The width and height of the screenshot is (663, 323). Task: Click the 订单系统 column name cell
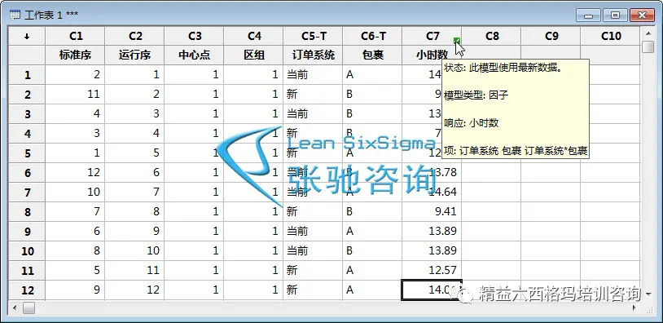click(x=314, y=55)
